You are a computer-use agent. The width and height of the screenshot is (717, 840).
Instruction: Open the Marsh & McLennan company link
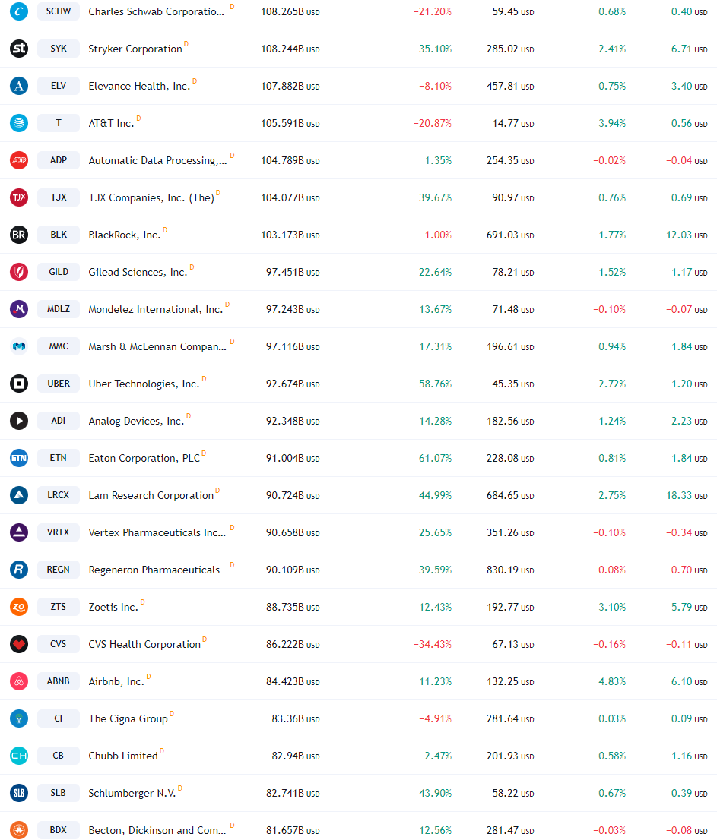tap(157, 346)
